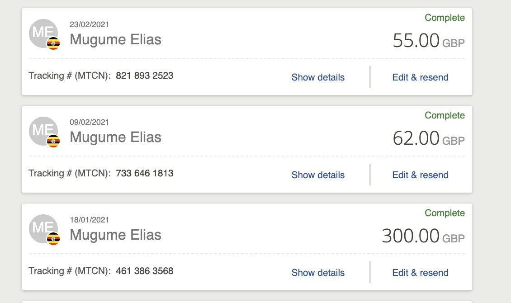511x303 pixels.
Task: Show details for the 55.00 GBP transfer
Action: [318, 77]
